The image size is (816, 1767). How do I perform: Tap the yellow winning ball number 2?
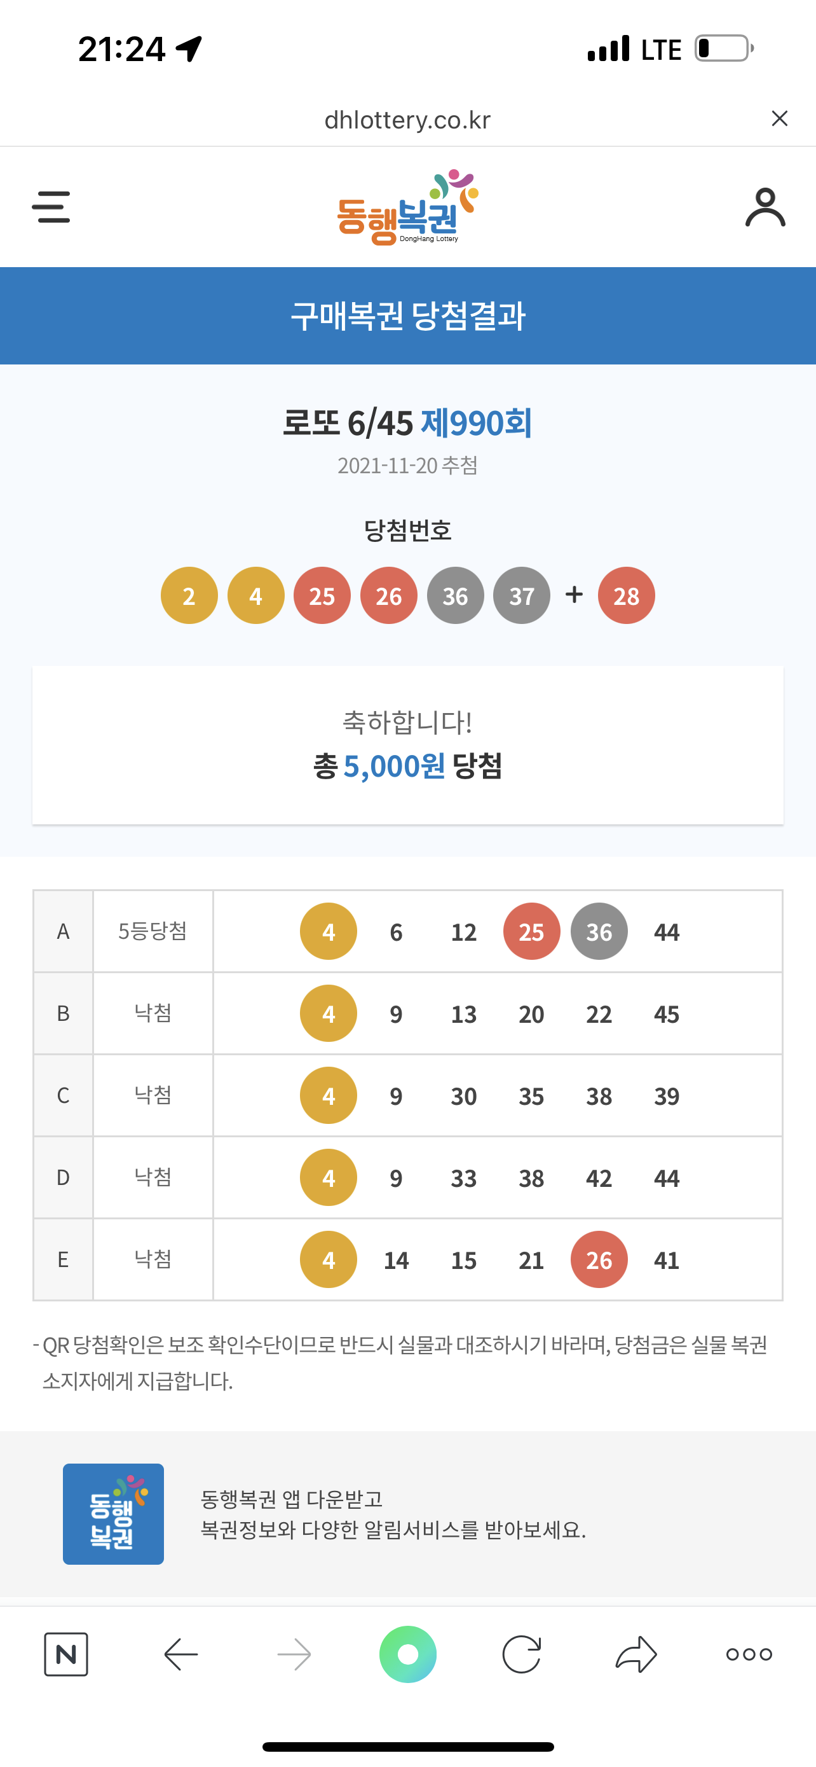pyautogui.click(x=189, y=595)
